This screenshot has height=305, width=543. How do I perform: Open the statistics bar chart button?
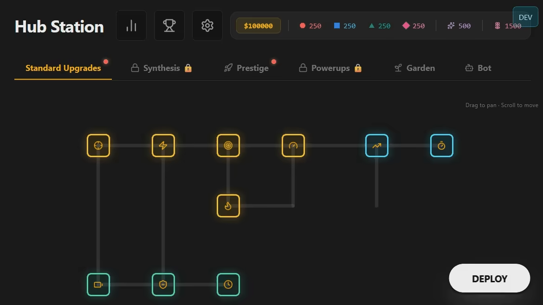tap(131, 25)
